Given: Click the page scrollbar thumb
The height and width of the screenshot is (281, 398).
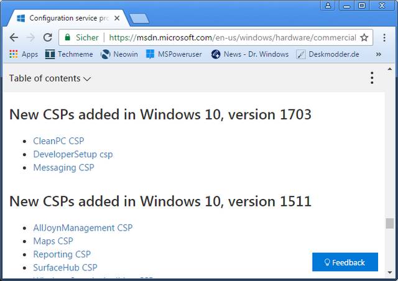Looking at the screenshot, I should (x=390, y=223).
